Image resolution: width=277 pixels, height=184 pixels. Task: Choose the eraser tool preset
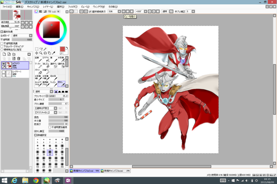point(46,65)
